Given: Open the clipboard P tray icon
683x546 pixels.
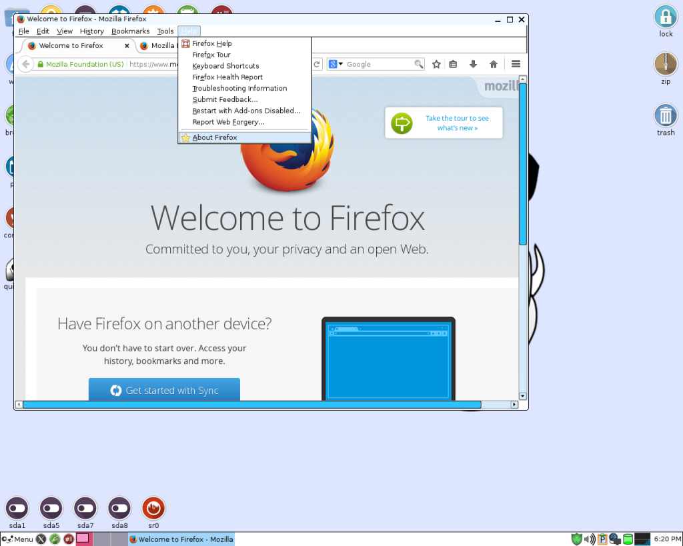Looking at the screenshot, I should 602,539.
